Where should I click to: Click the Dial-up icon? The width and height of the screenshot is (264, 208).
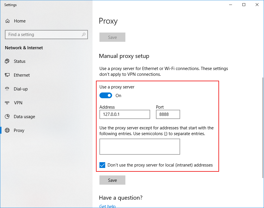click(x=7, y=89)
